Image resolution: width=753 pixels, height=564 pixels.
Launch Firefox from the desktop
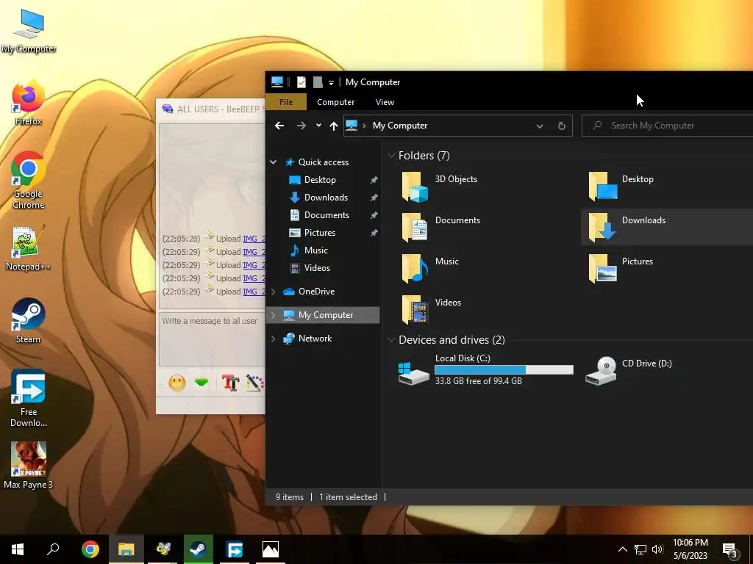[x=29, y=104]
